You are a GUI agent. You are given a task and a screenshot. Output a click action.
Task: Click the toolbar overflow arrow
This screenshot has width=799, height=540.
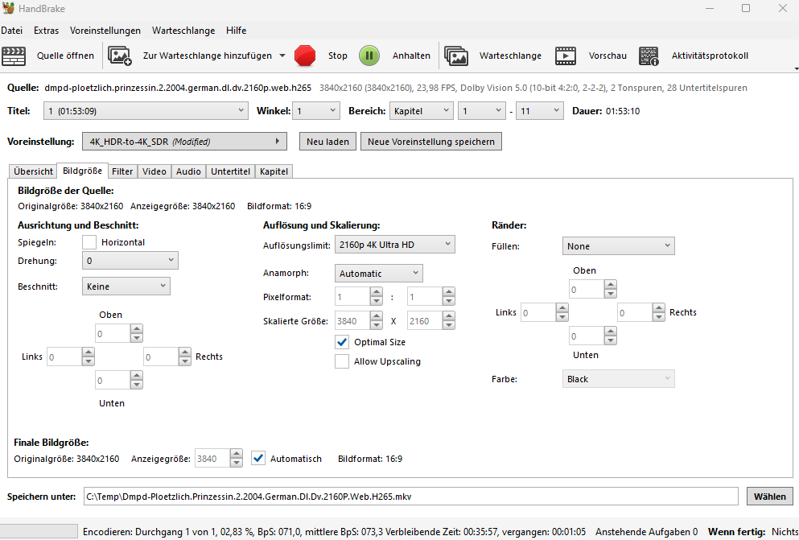click(x=796, y=68)
